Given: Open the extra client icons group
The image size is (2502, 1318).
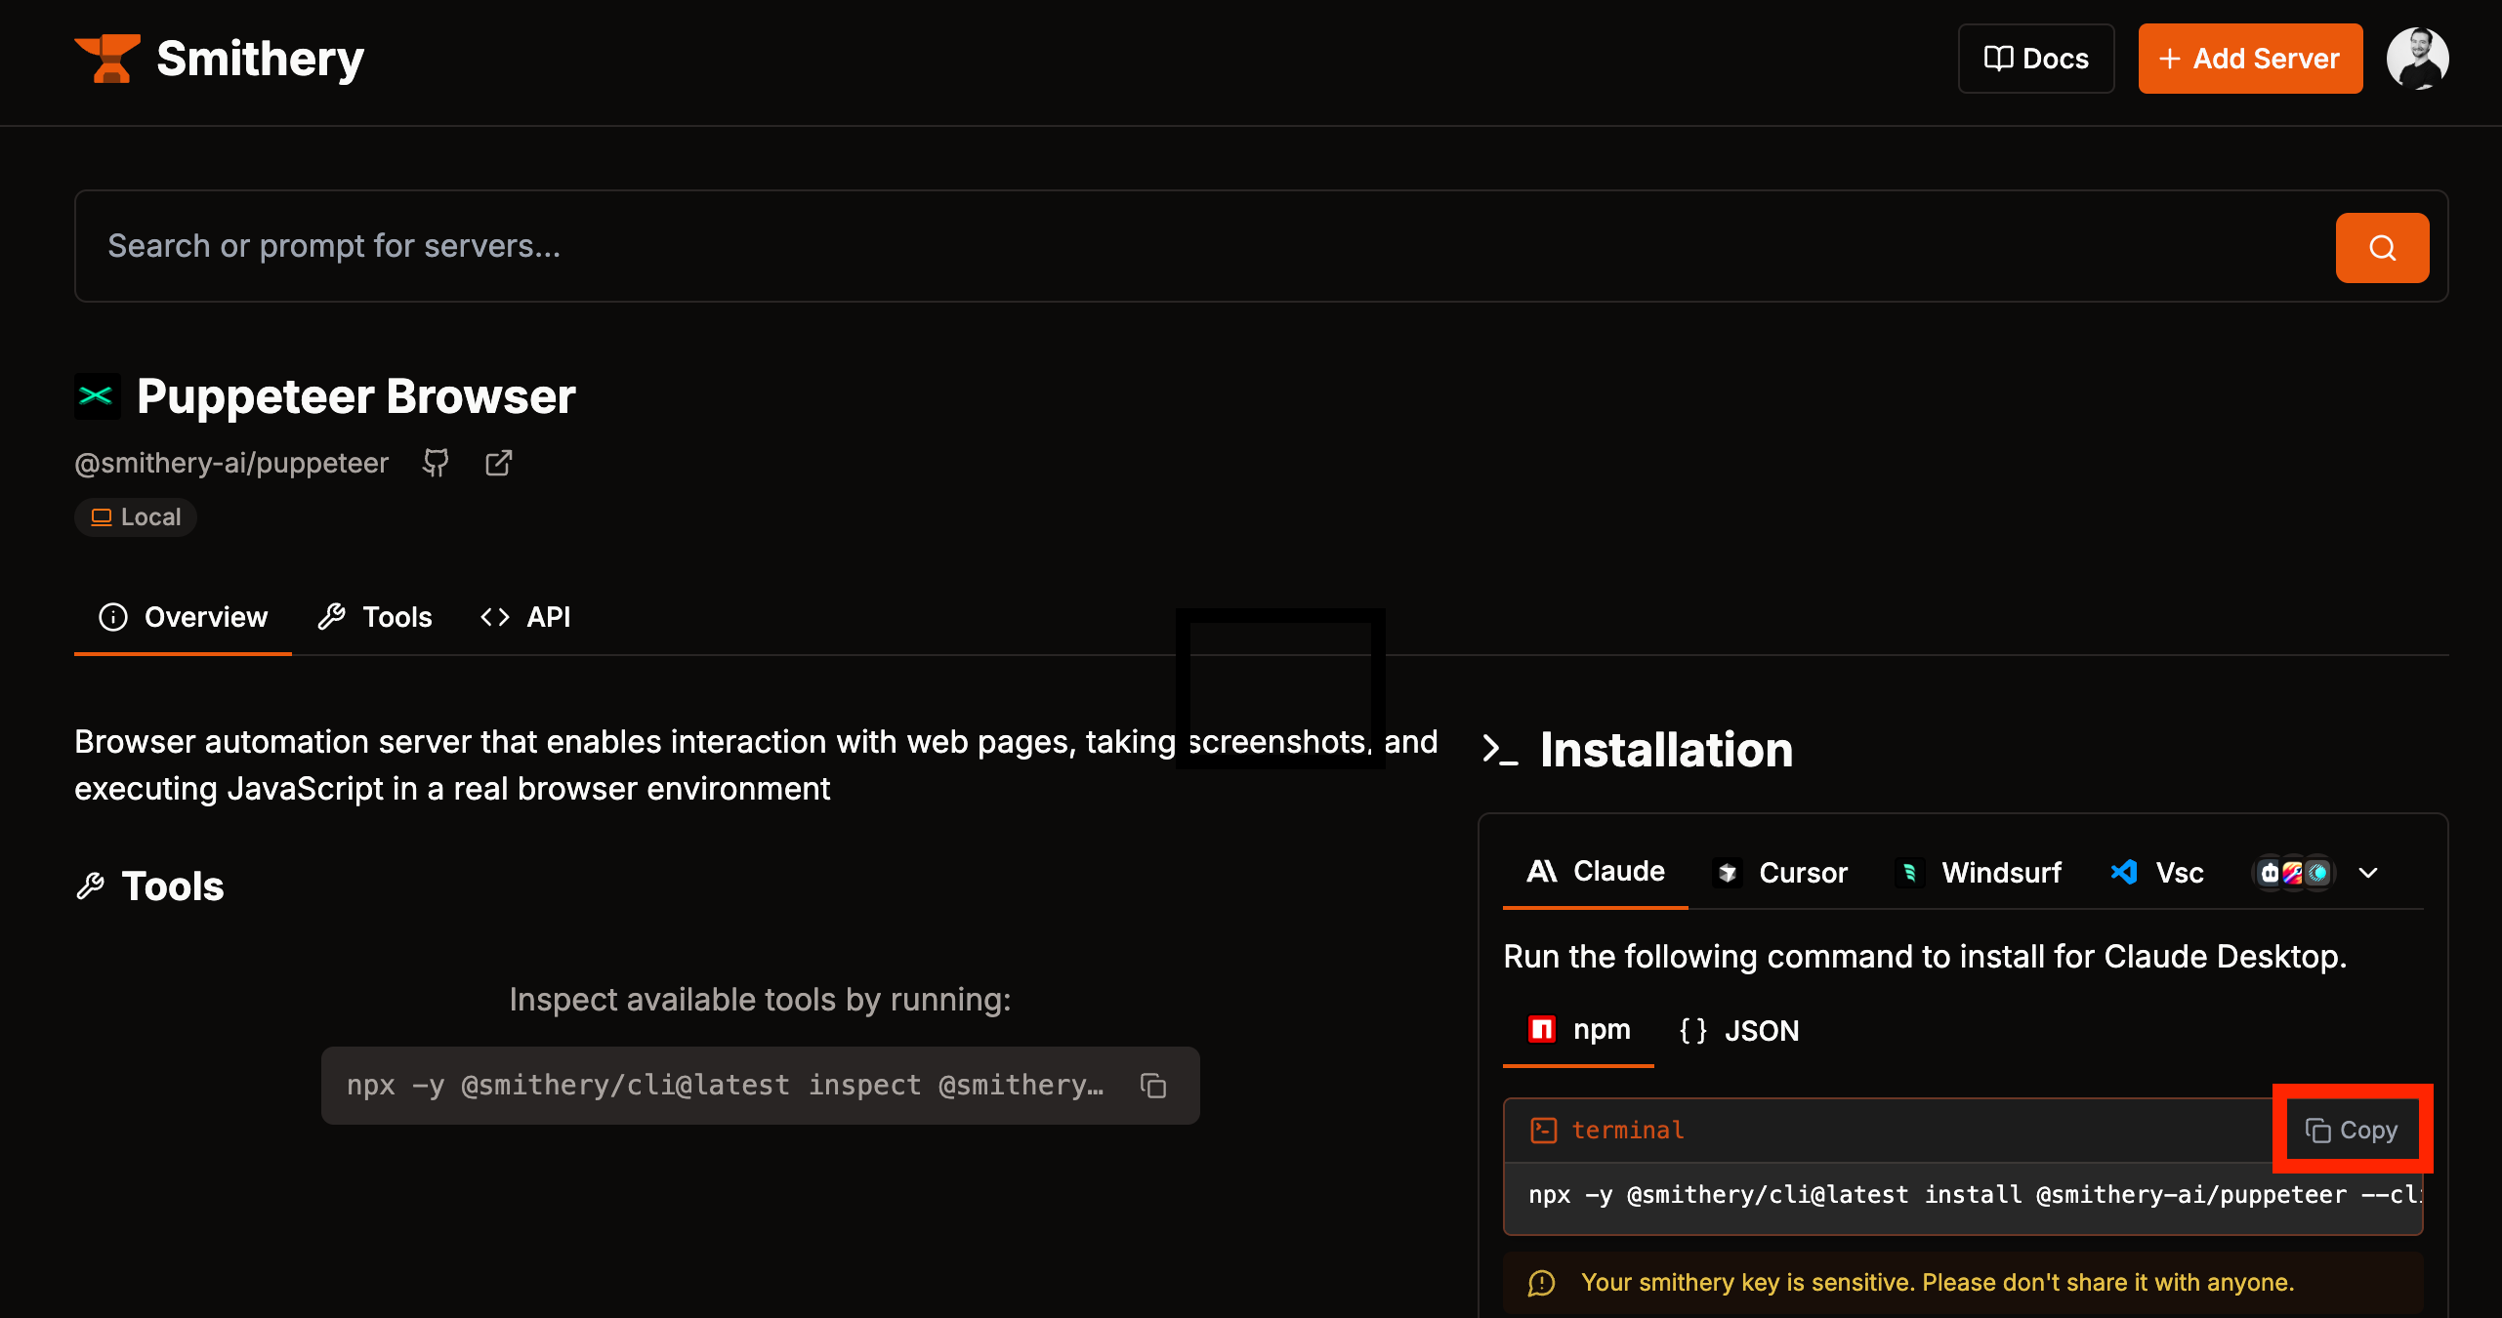Looking at the screenshot, I should point(2293,873).
